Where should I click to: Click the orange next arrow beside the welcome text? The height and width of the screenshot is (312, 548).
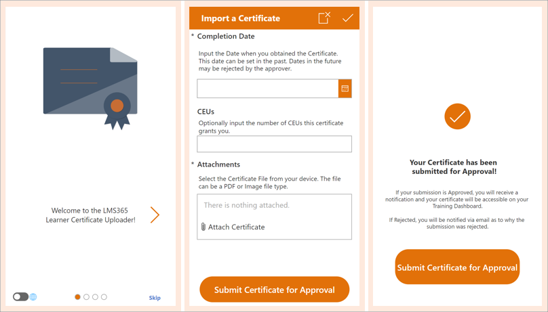[155, 215]
